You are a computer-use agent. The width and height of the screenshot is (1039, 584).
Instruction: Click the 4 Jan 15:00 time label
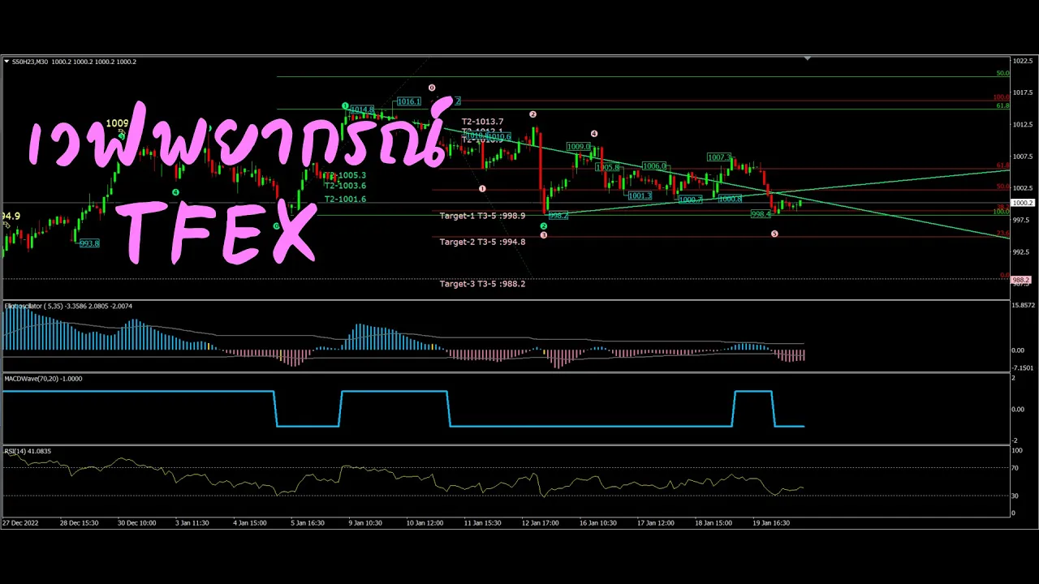[x=250, y=523]
